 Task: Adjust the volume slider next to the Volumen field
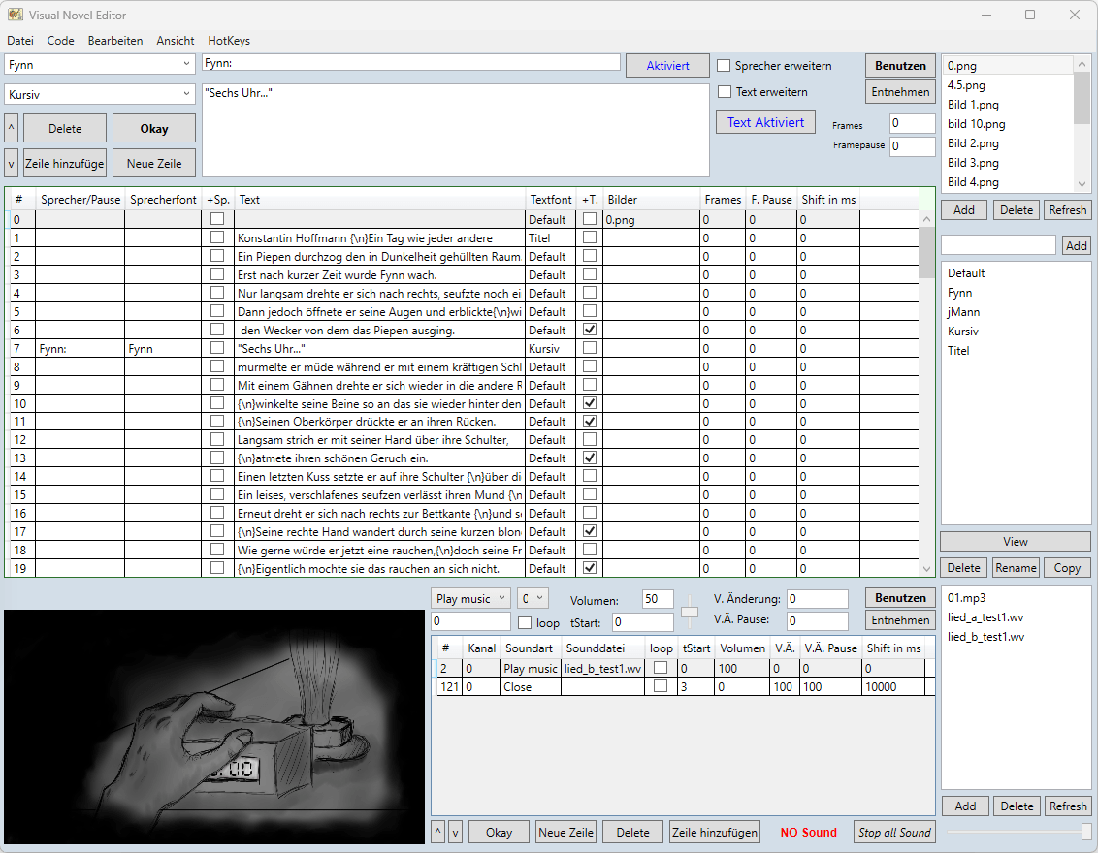[690, 611]
